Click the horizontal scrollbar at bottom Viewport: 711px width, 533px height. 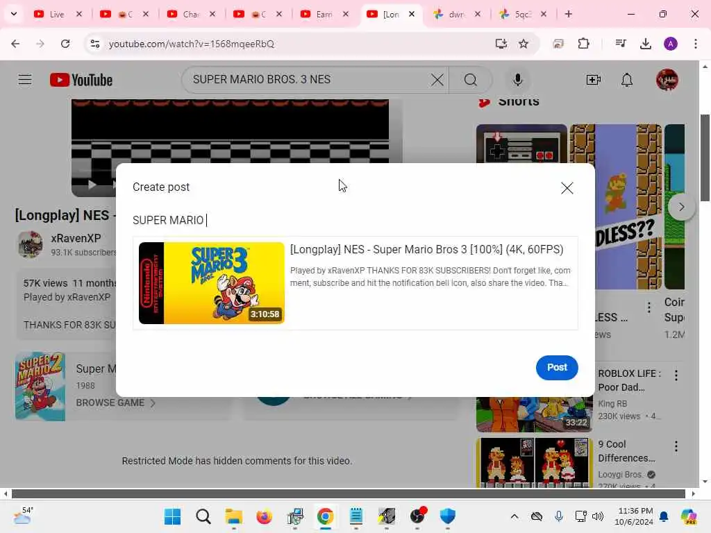click(349, 493)
